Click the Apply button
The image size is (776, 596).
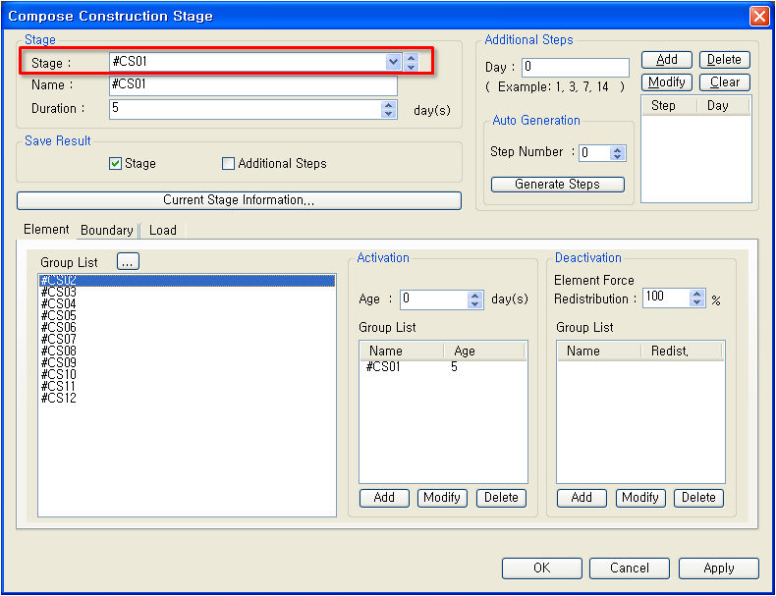point(719,569)
